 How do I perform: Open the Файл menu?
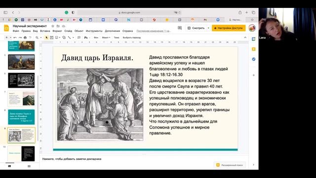tap(16, 31)
